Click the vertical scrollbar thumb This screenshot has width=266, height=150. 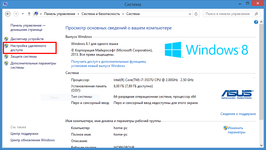(261, 72)
